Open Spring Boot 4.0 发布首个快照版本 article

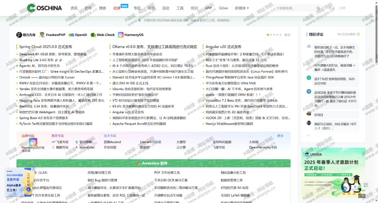(x=43, y=118)
